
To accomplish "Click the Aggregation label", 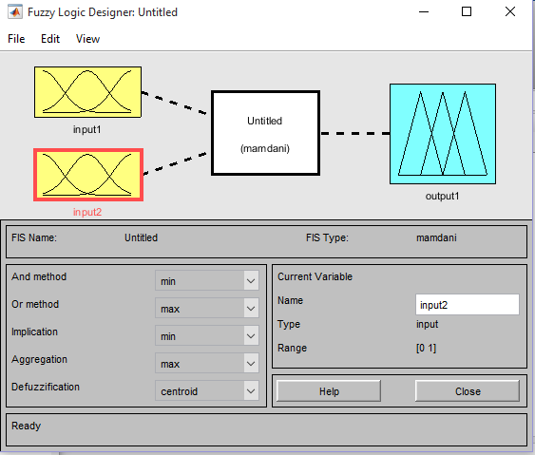I will click(39, 359).
